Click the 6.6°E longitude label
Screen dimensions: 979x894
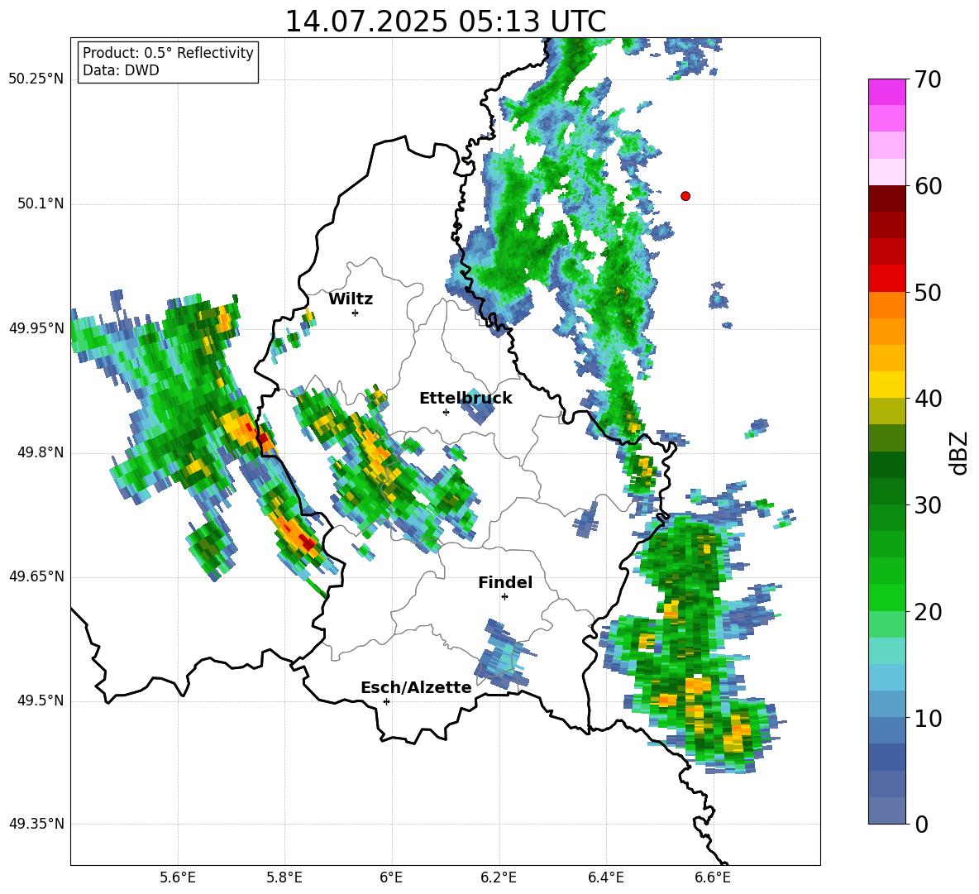click(713, 877)
